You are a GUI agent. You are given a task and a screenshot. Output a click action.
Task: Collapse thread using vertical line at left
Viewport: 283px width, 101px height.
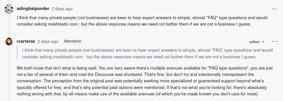[9, 72]
